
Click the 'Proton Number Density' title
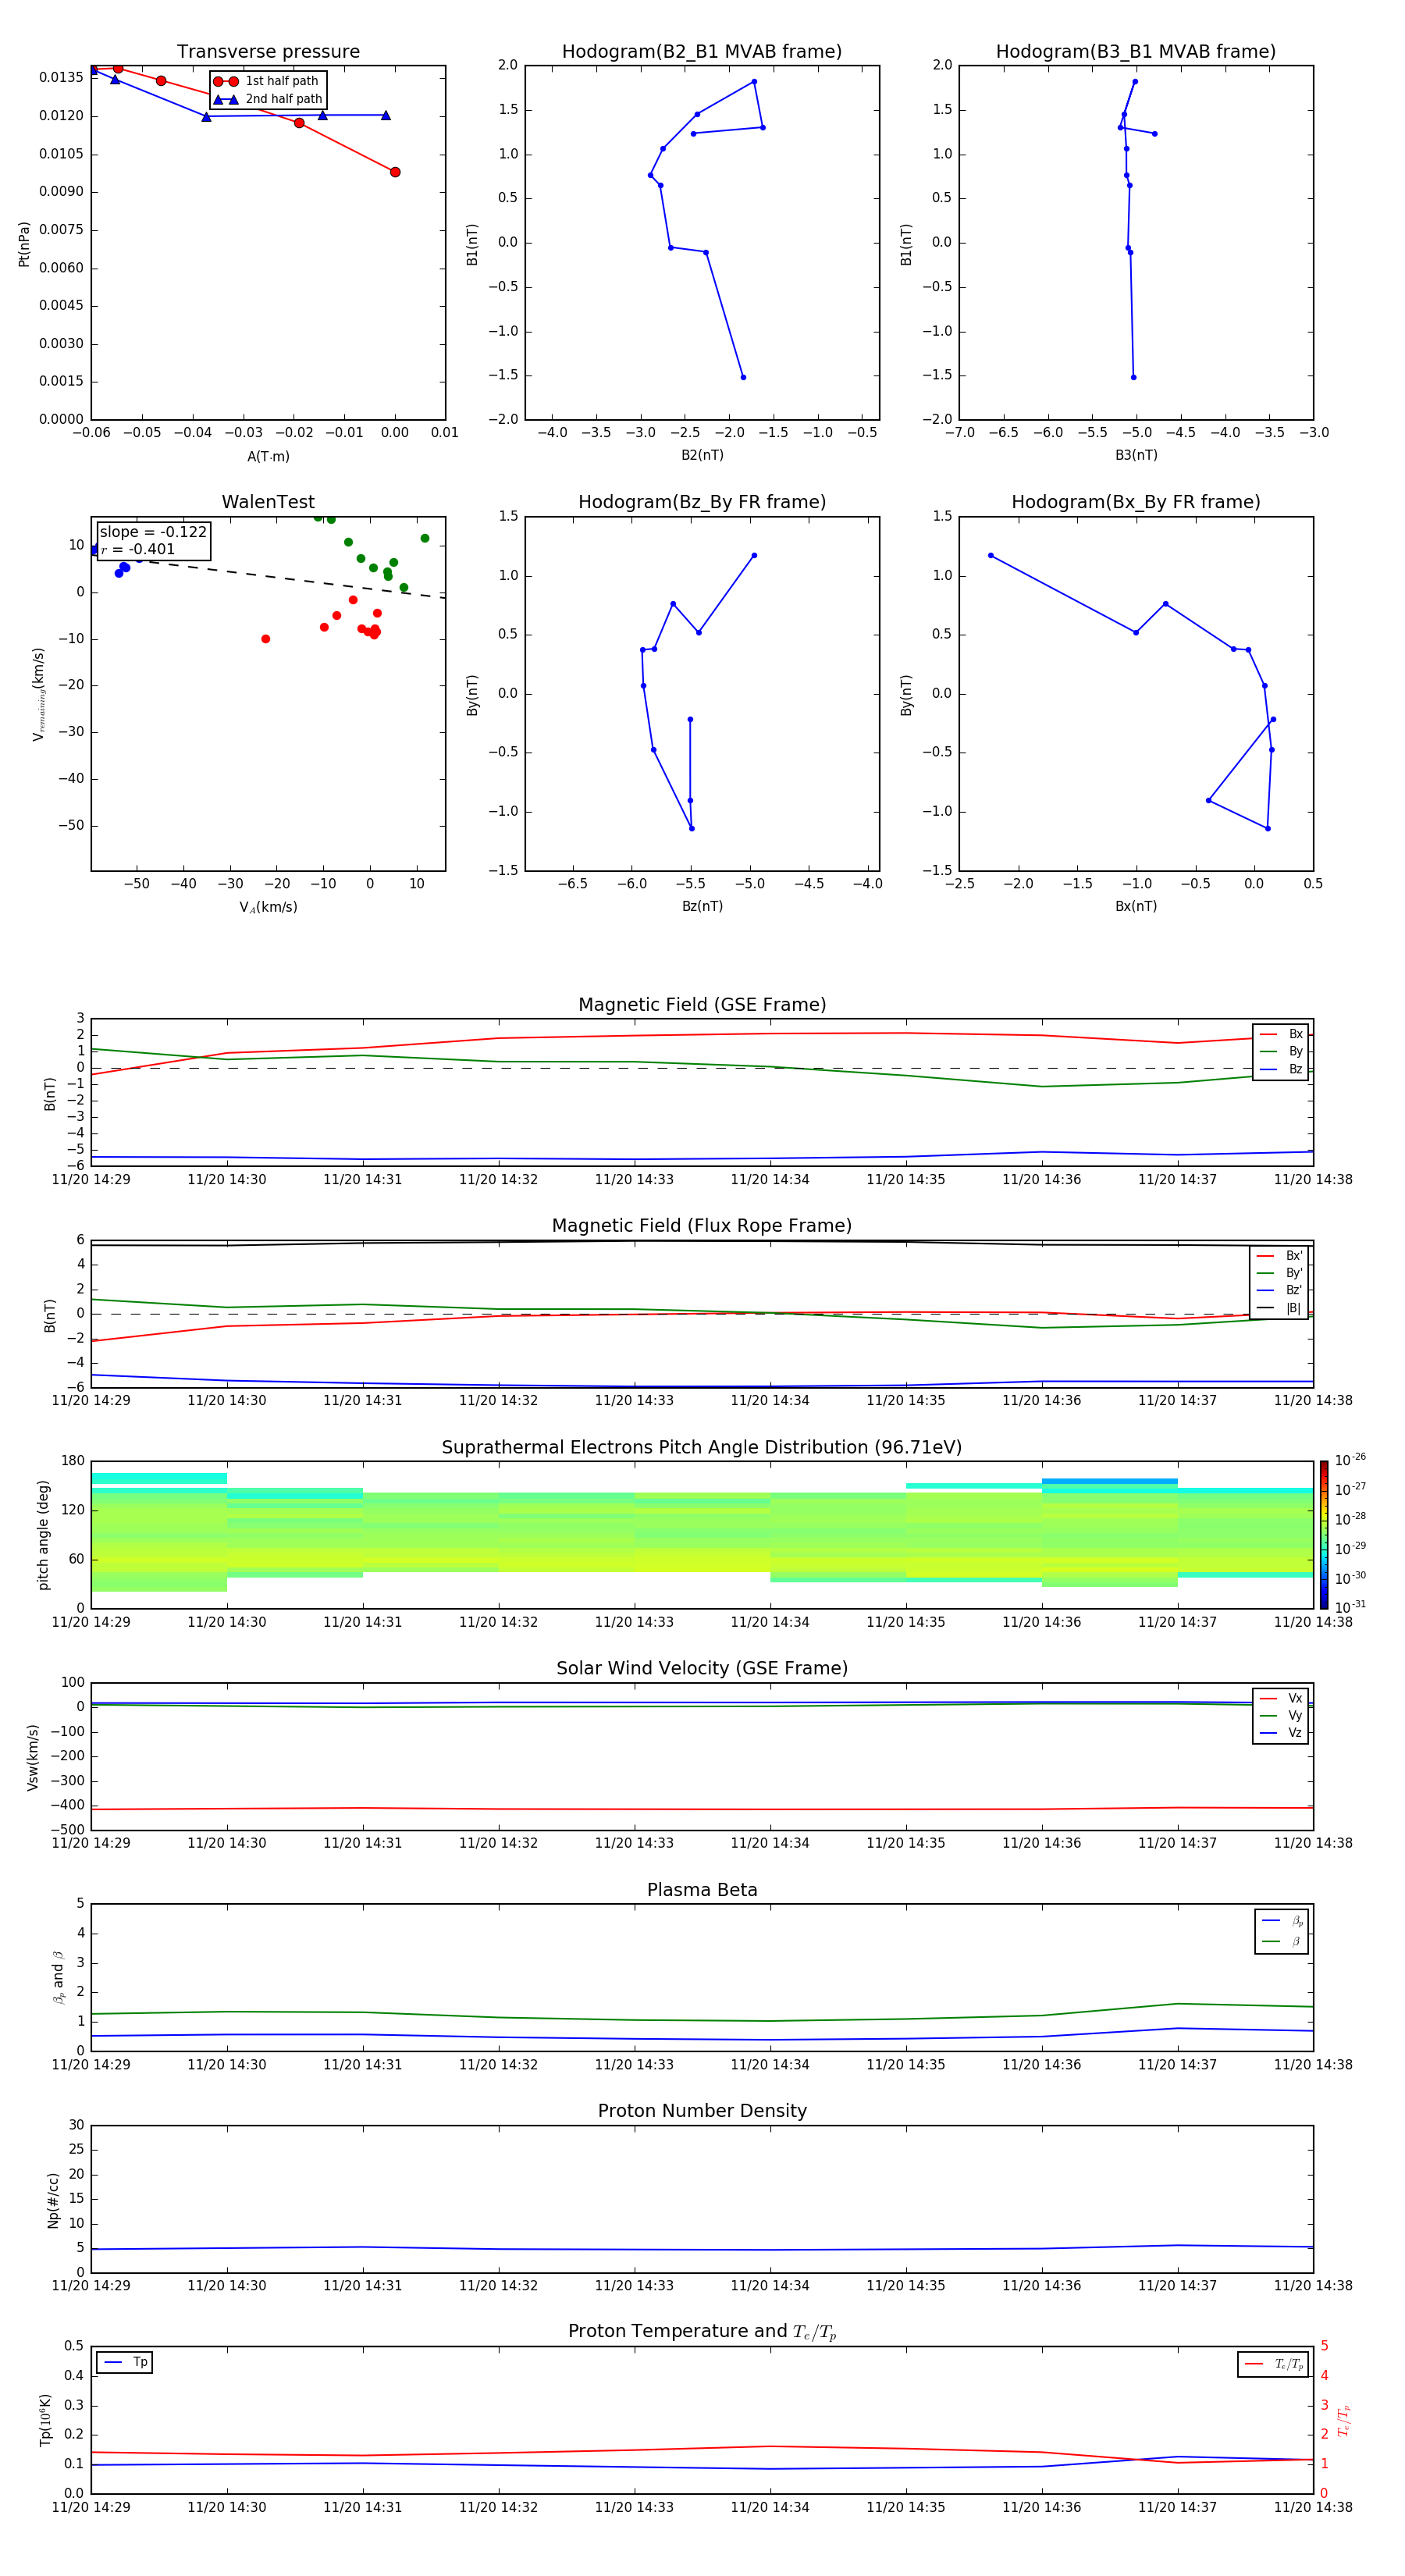click(x=702, y=2111)
